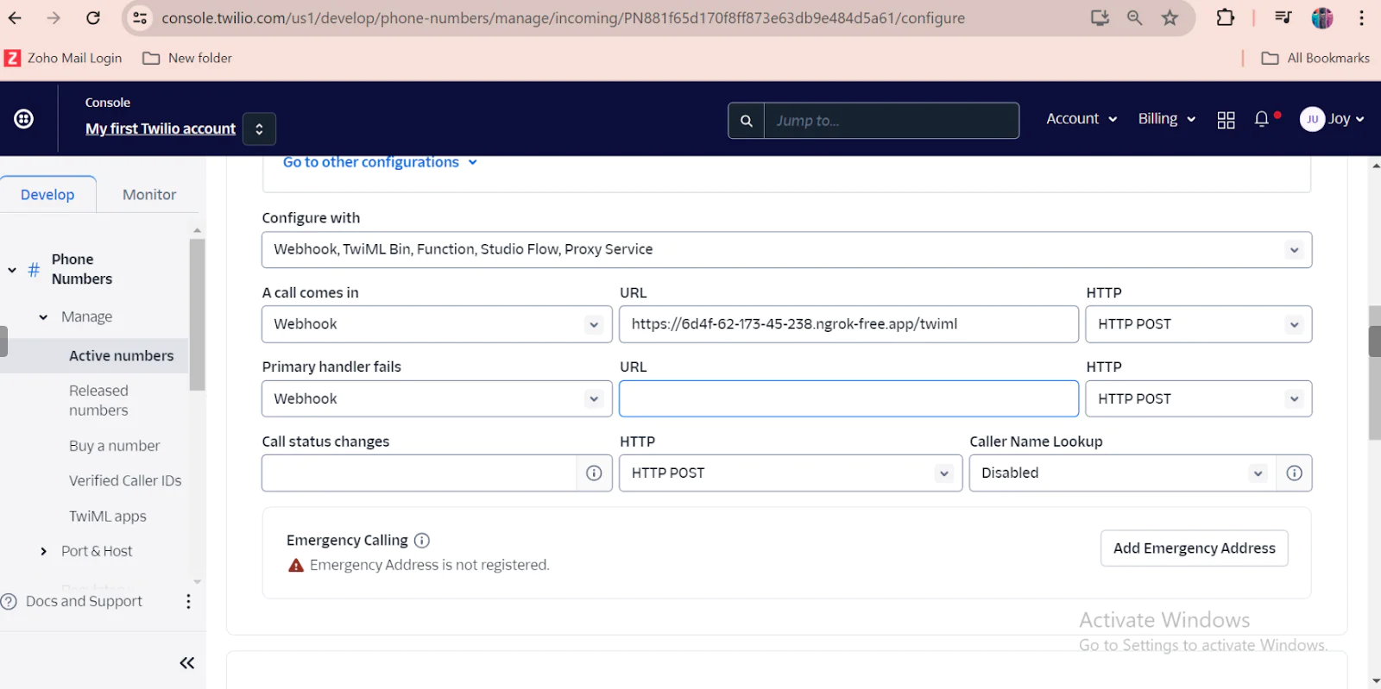1381x689 pixels.
Task: Open the Primary handler fails dropdown
Action: tap(437, 398)
